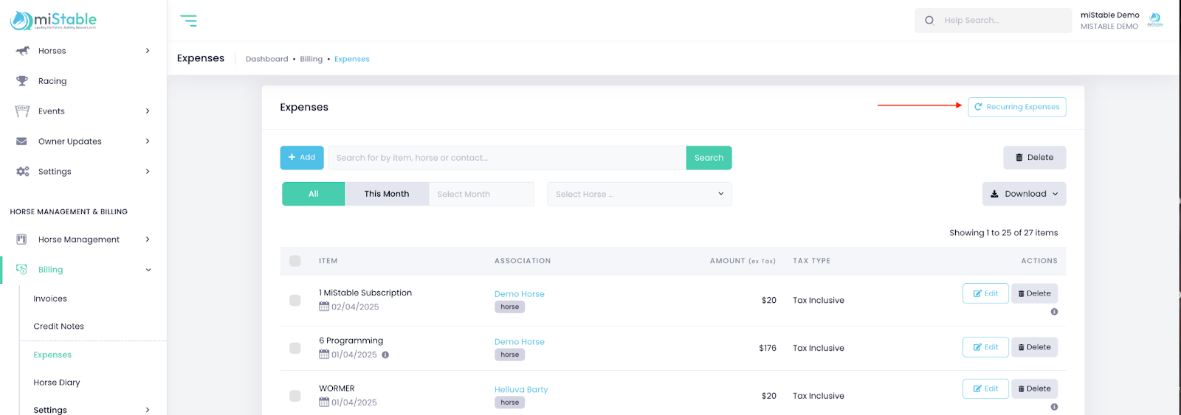Delete the 6 Programming expense
The width and height of the screenshot is (1181, 415).
(1034, 347)
